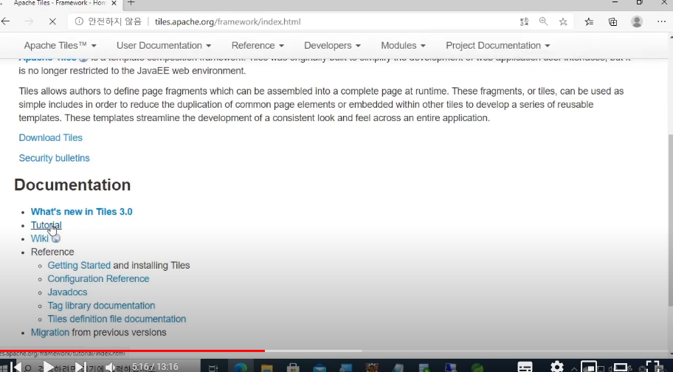The height and width of the screenshot is (372, 673).
Task: Open Mail app from taskbar
Action: point(320,368)
